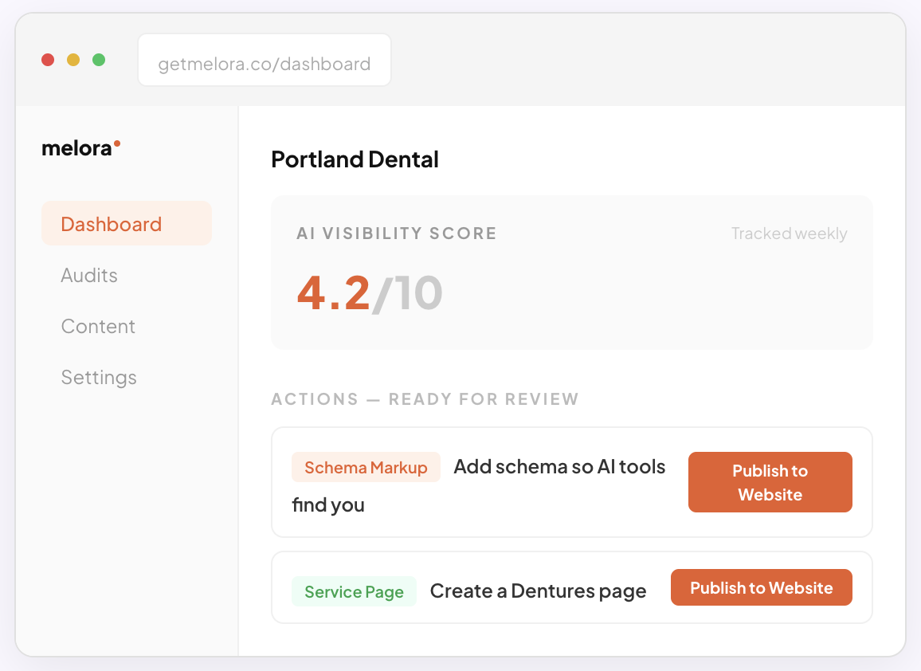This screenshot has width=921, height=671.
Task: Click the green maximize dot
Action: [99, 60]
